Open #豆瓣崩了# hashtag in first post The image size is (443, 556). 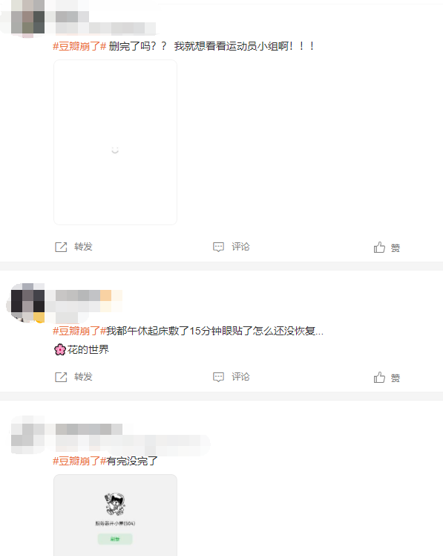(79, 46)
